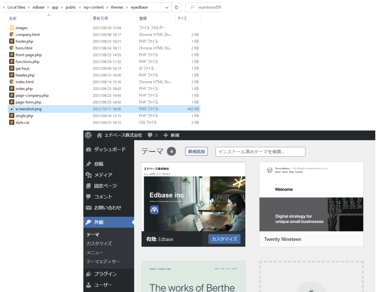Select the Edbase theme thumbnail
The width and height of the screenshot is (377, 292).
[193, 197]
